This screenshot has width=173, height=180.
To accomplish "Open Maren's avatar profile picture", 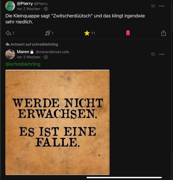I will point(10,54).
